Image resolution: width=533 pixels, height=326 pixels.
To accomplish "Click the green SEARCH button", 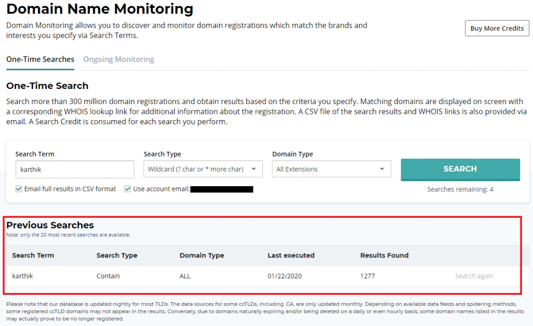I will (x=460, y=169).
